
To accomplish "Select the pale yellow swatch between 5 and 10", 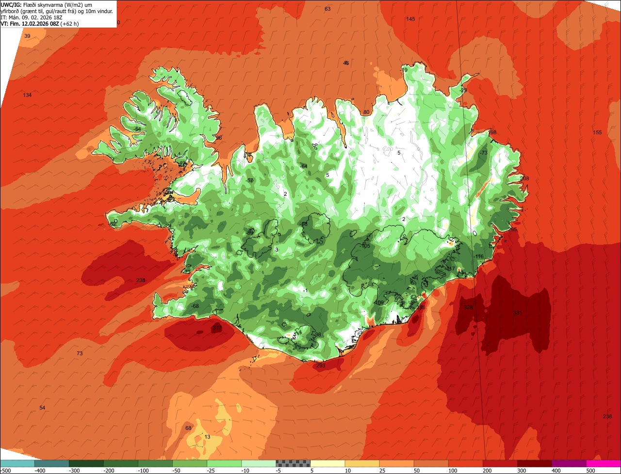I will tap(327, 463).
